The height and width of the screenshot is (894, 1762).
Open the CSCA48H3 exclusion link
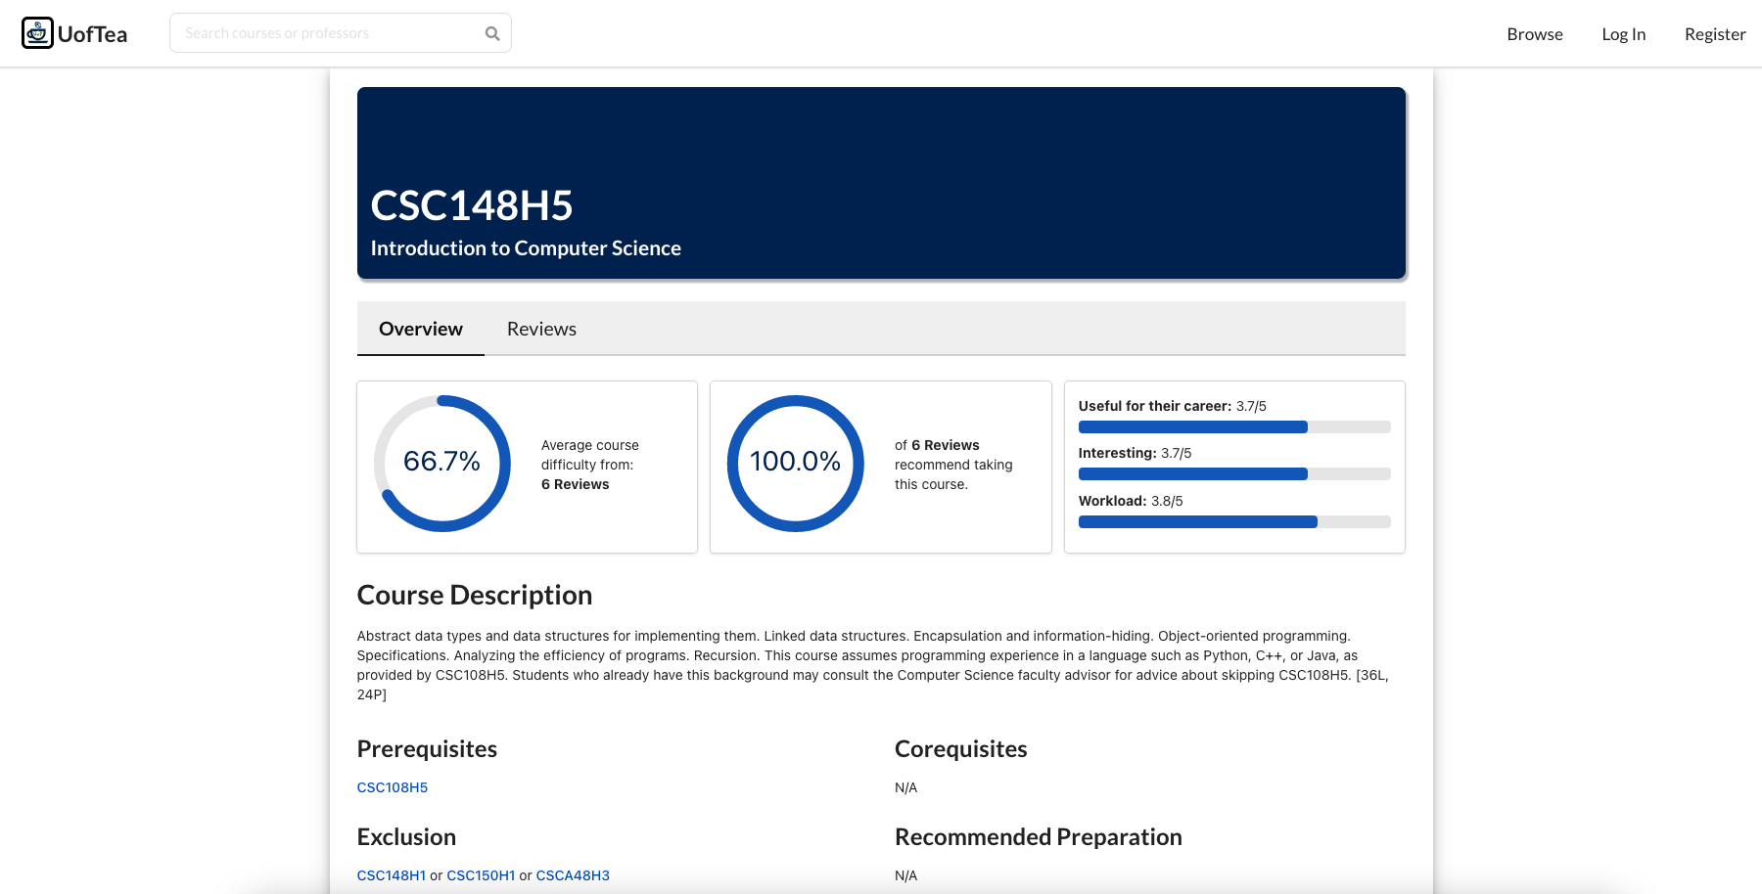573,875
